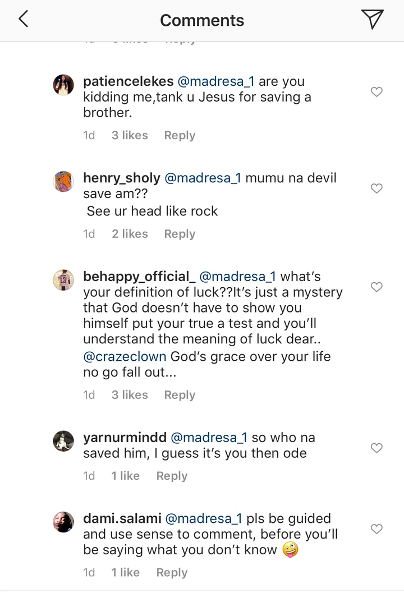The image size is (404, 593).
Task: View the 3 likes on patiencelekes's comment
Action: click(x=130, y=135)
